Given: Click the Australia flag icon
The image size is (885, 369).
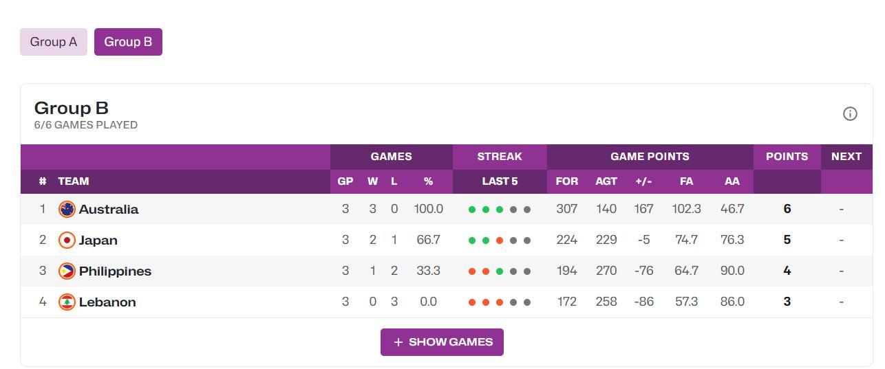Looking at the screenshot, I should tap(67, 210).
